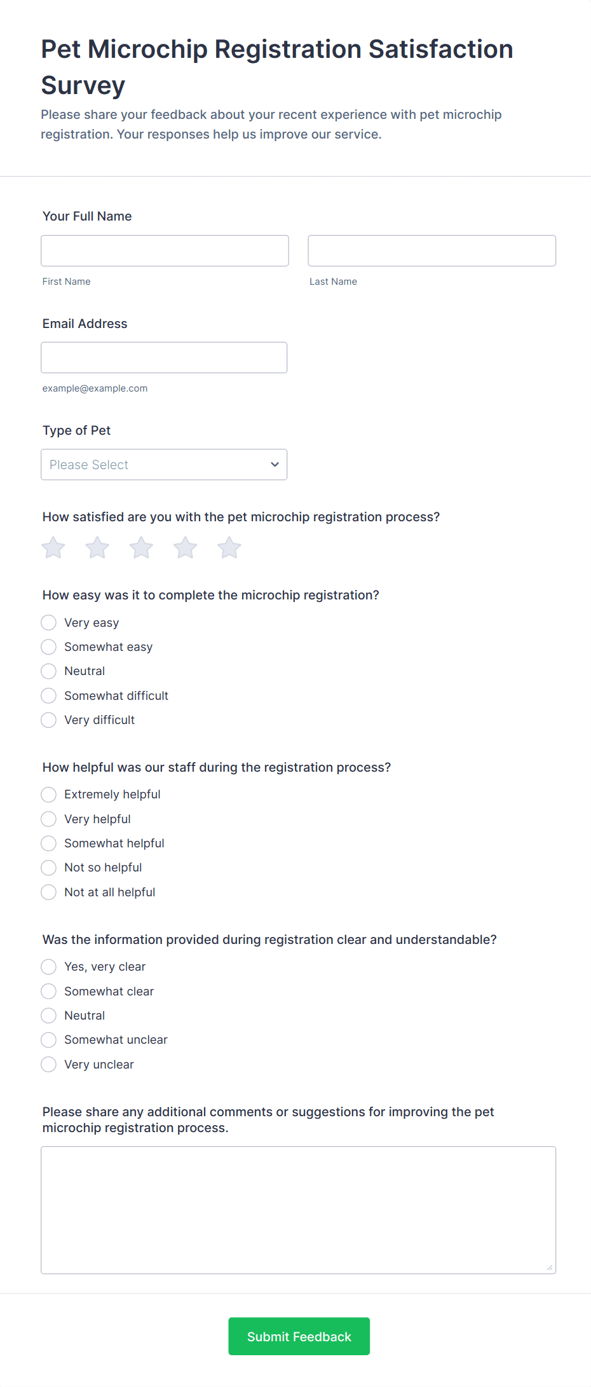
Task: Click the middle star of the rating
Action: click(140, 547)
